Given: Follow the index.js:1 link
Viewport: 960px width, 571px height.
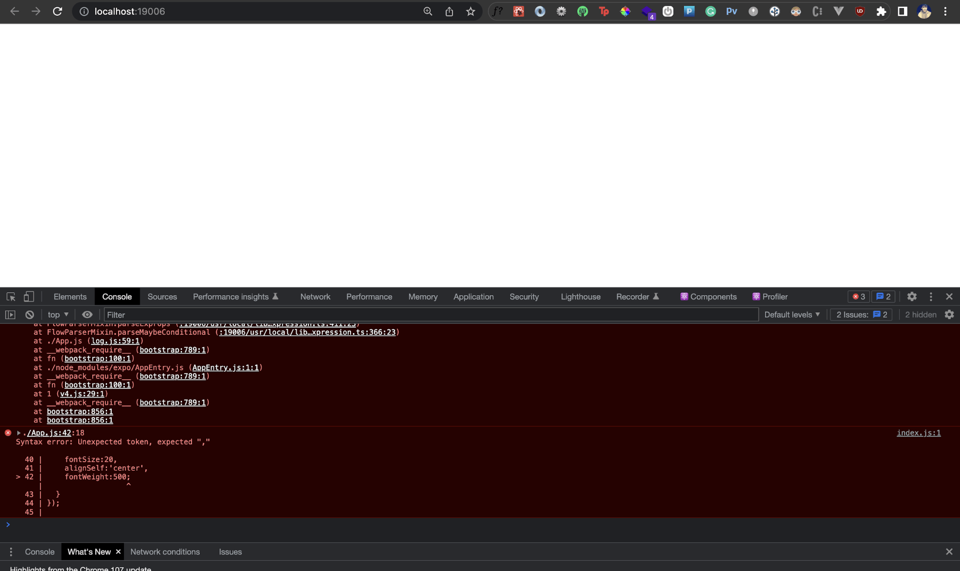Looking at the screenshot, I should pos(918,432).
